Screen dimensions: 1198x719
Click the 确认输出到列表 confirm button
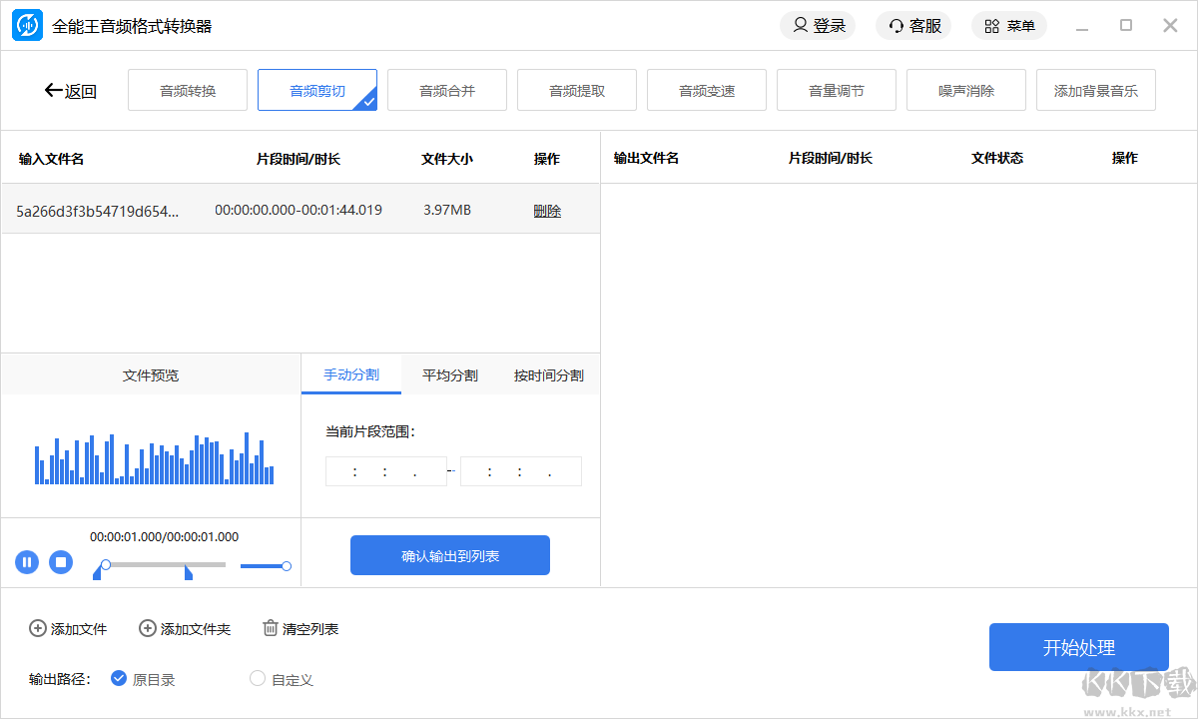point(449,555)
